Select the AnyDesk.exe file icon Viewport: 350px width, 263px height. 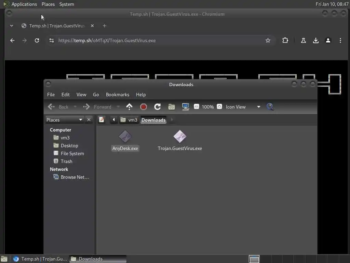(125, 136)
